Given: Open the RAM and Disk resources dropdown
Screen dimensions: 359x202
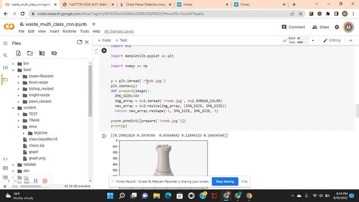Looking at the screenshot, I should [313, 40].
